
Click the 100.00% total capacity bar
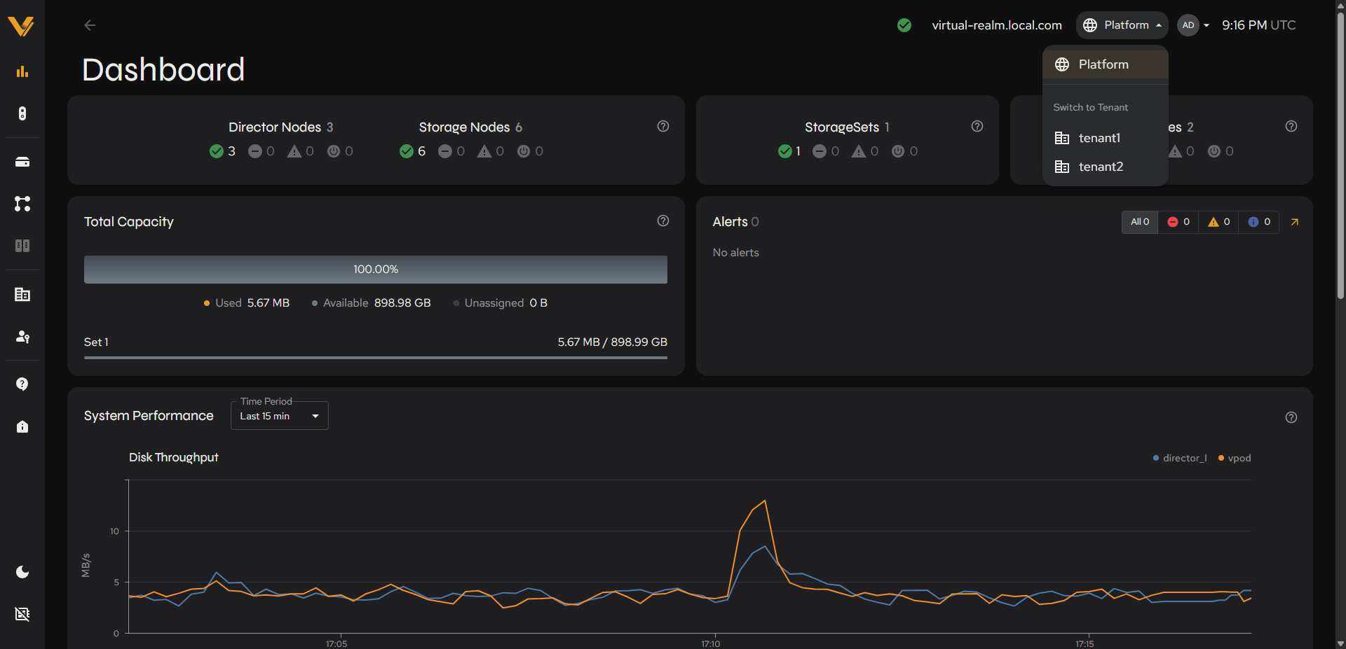coord(376,270)
